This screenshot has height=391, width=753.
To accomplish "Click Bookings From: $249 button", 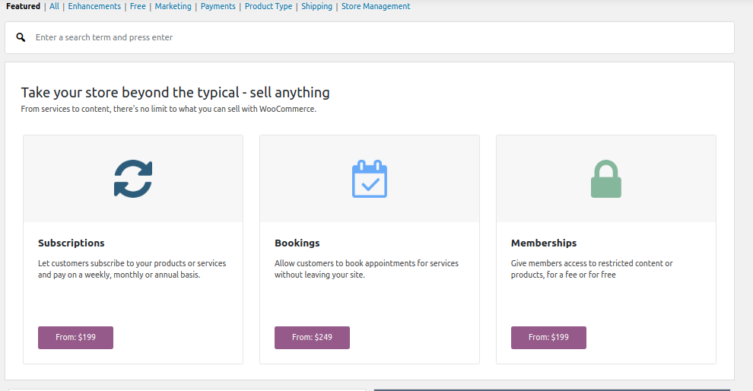I will coord(312,337).
